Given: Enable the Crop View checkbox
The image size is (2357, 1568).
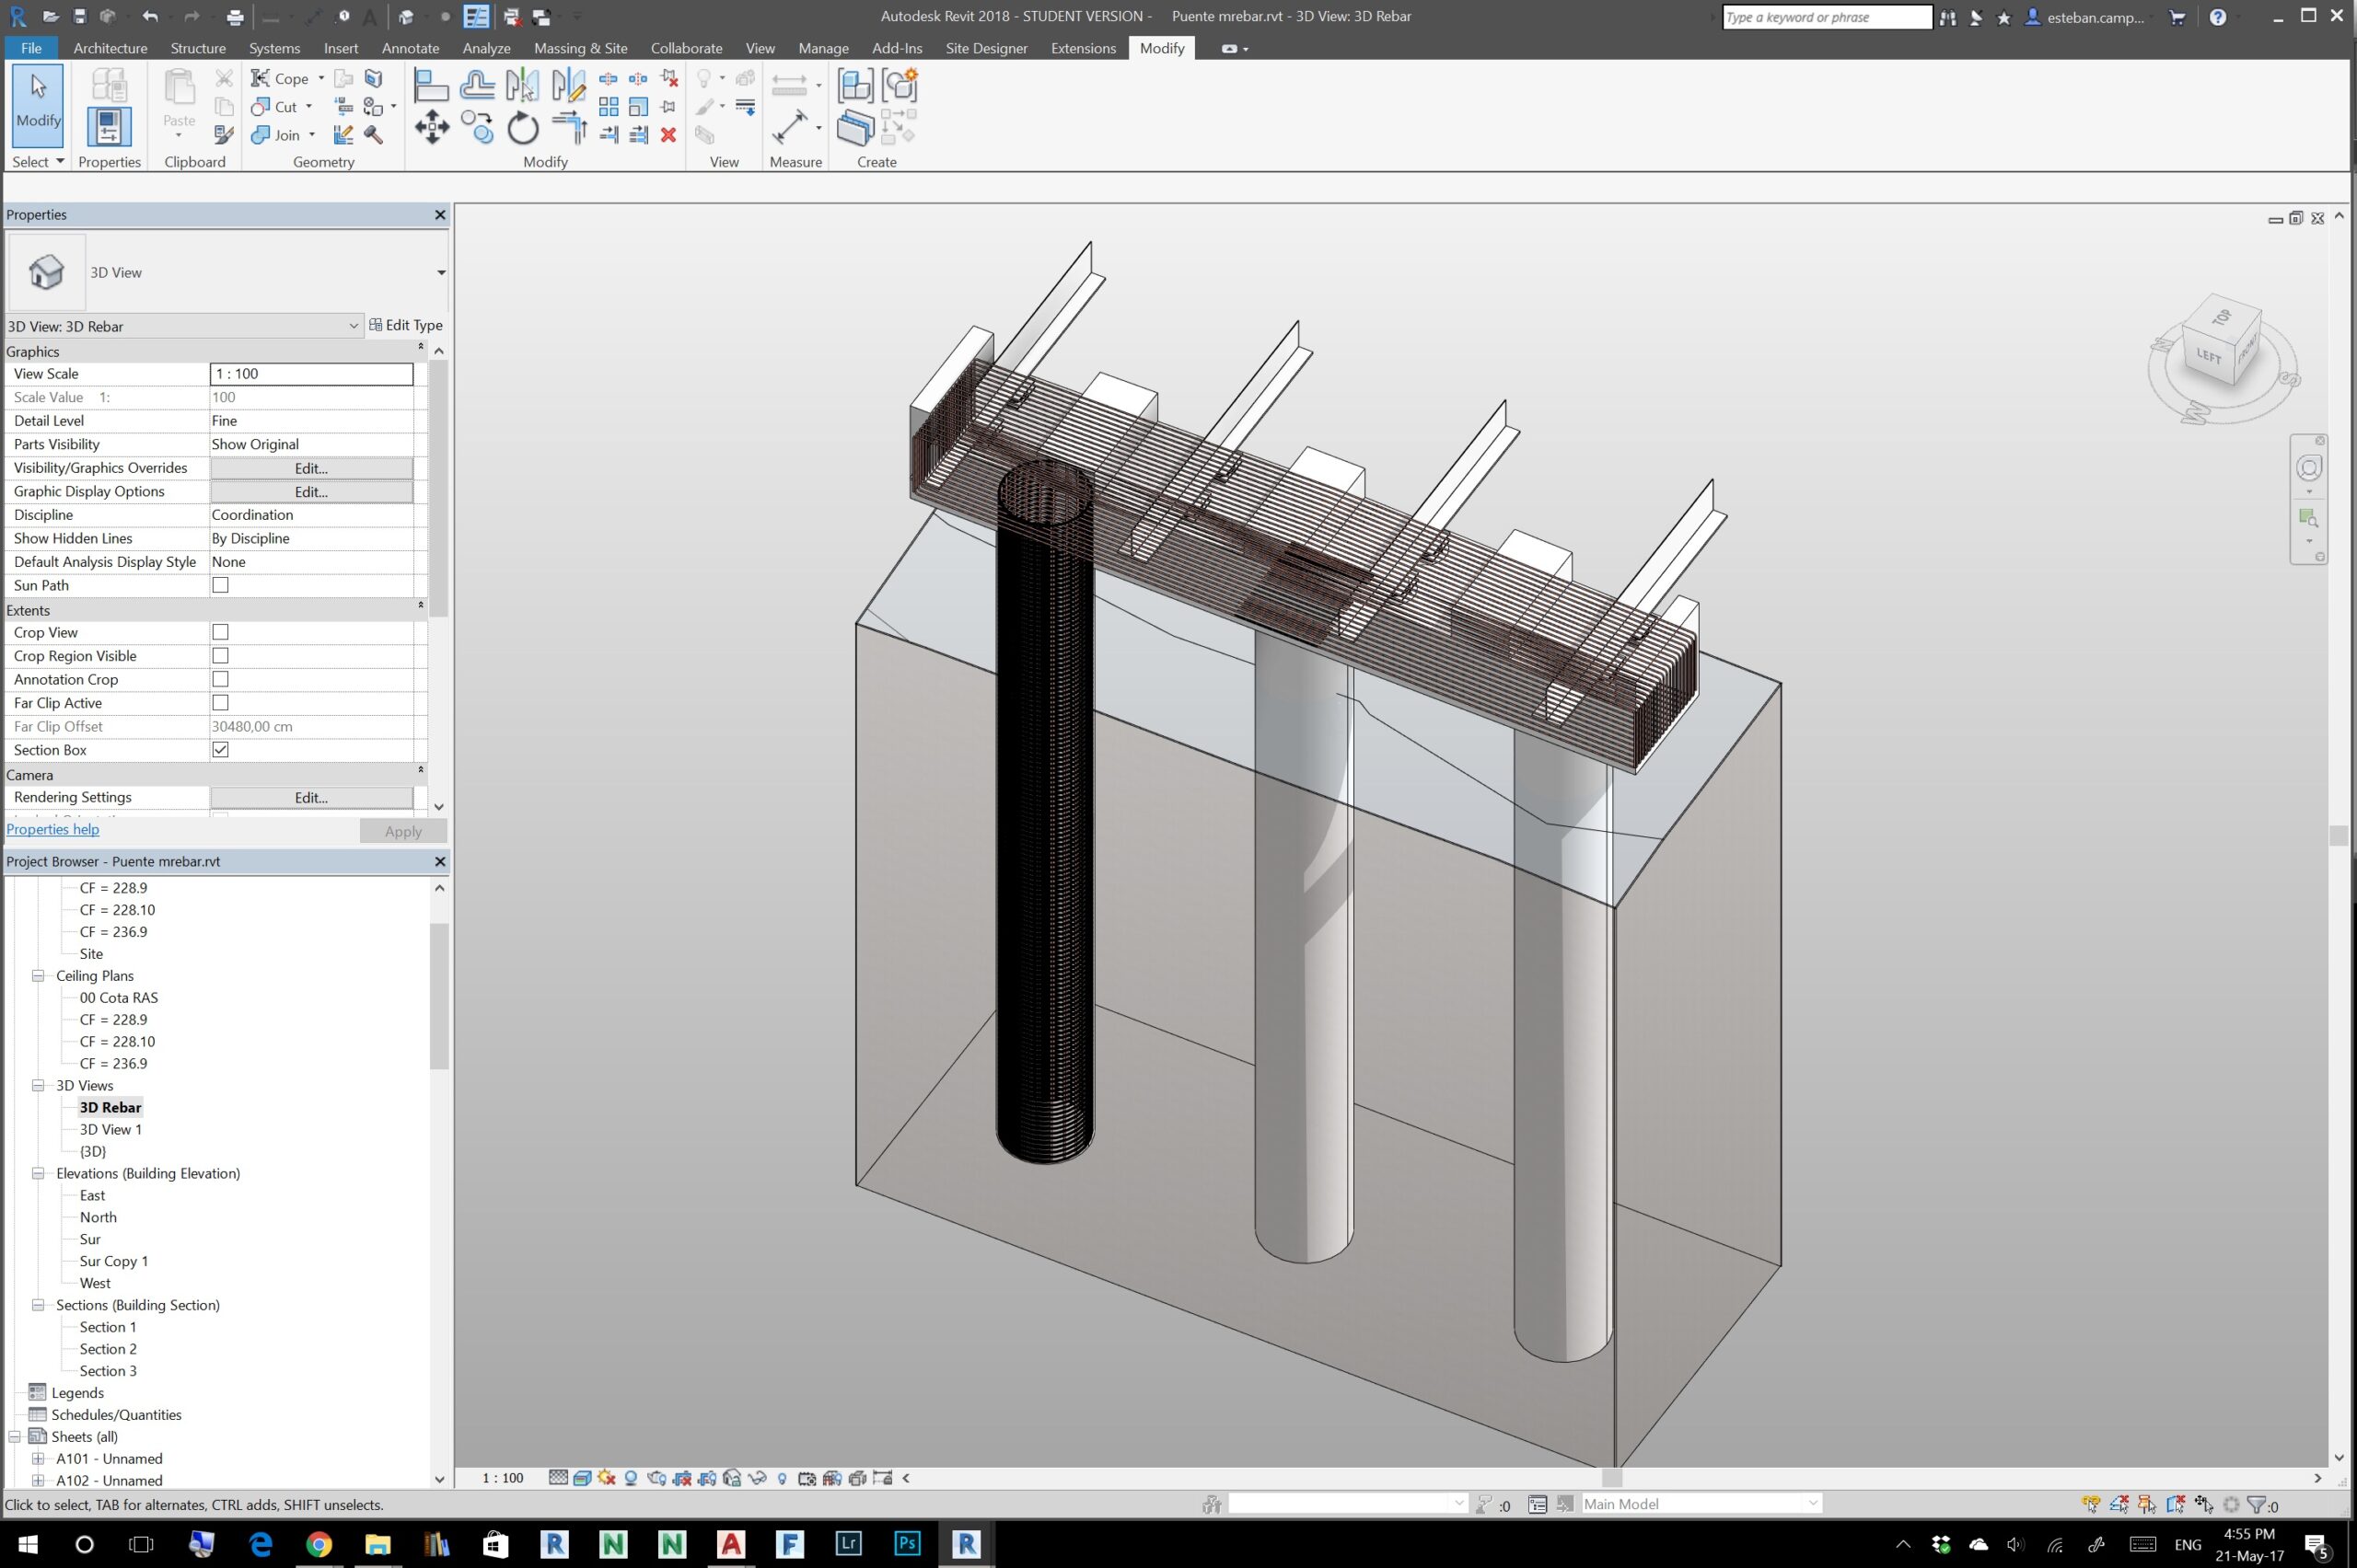Looking at the screenshot, I should click(220, 632).
